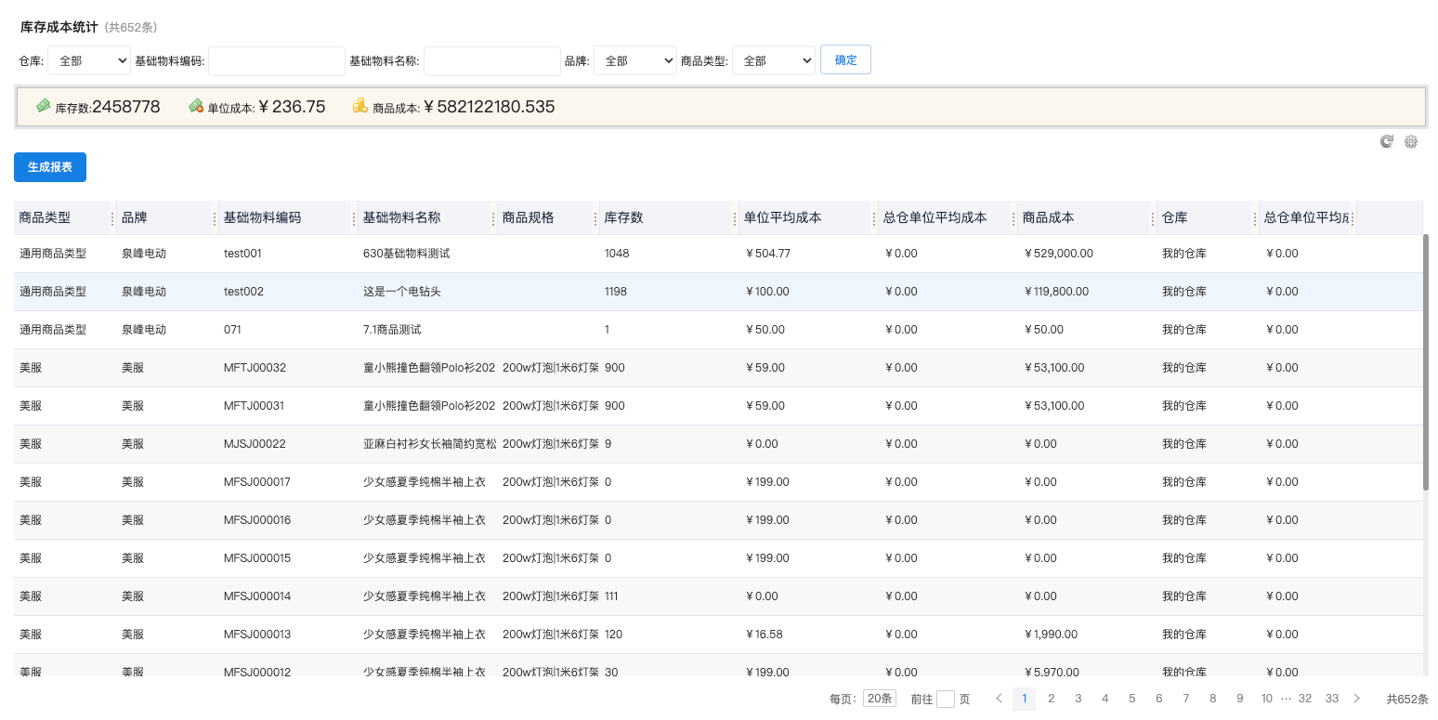Expand the 品牌 dropdown

635,60
